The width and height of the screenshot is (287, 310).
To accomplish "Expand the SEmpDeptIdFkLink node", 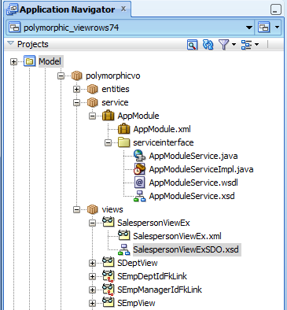I will tap(92, 277).
